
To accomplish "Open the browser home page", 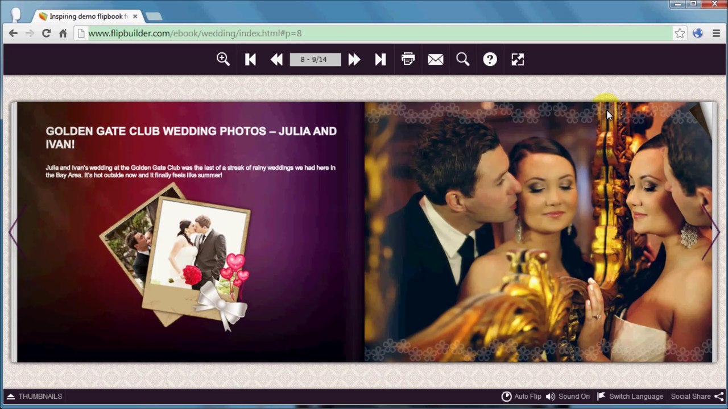I will [63, 34].
